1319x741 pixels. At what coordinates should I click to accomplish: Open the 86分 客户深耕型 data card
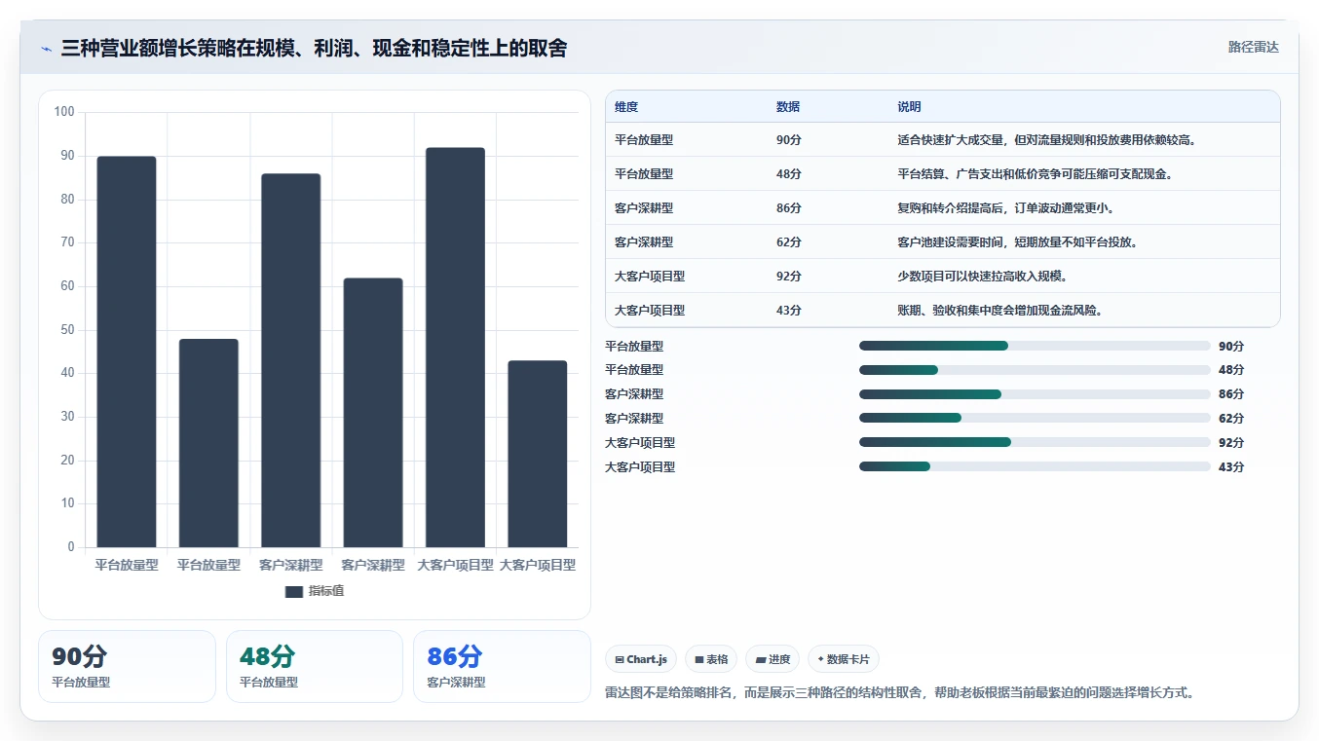(x=502, y=666)
